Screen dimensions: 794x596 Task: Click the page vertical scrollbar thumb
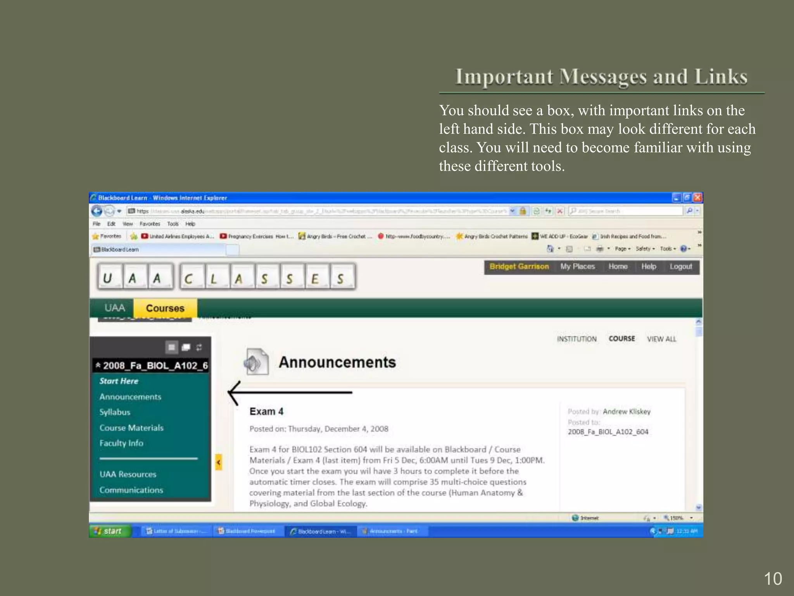(699, 332)
